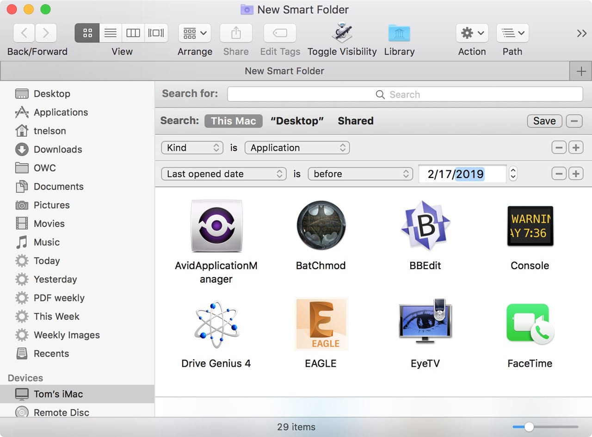The image size is (592, 437).
Task: Select the BBEdit app icon
Action: pos(425,226)
